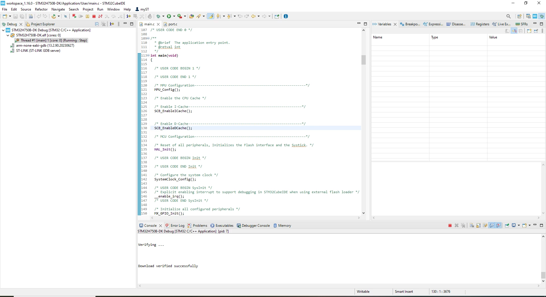546x297 pixels.
Task: Terminate from the console's red stop icon
Action: tap(450, 226)
